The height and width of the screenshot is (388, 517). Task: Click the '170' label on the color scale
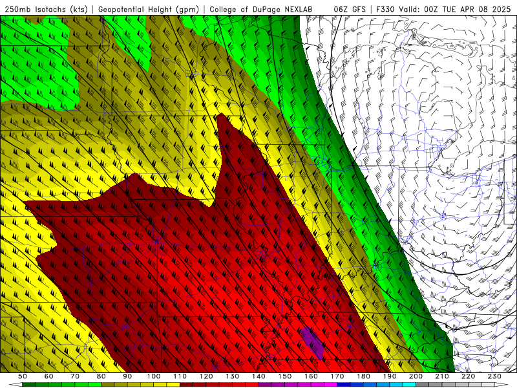coord(337,376)
